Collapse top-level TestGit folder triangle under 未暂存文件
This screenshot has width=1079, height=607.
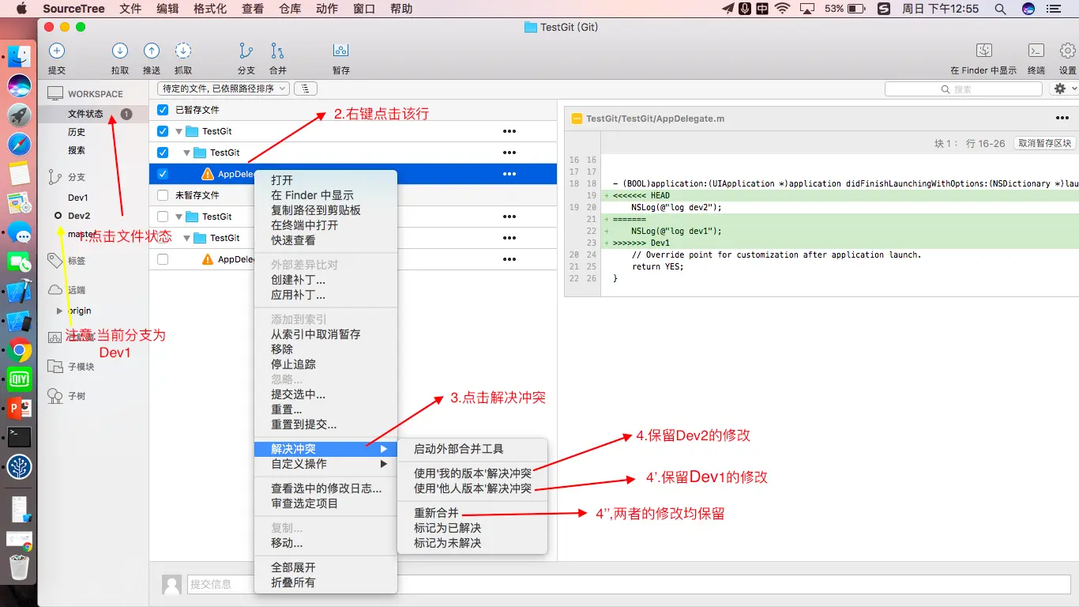click(179, 217)
